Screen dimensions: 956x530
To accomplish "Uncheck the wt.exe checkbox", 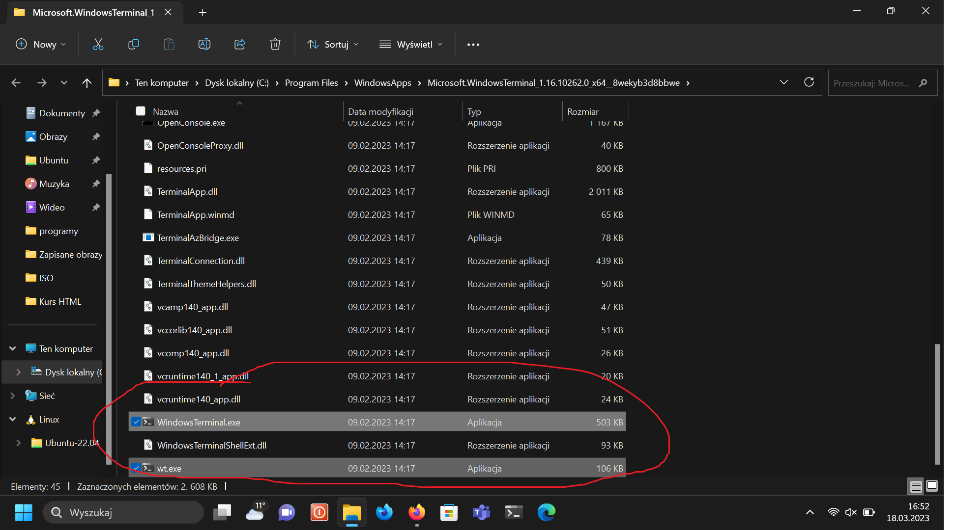I will (x=136, y=468).
